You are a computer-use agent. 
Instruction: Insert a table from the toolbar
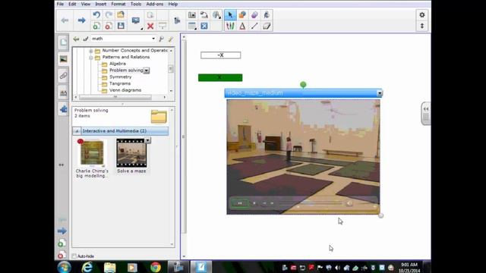[192, 26]
